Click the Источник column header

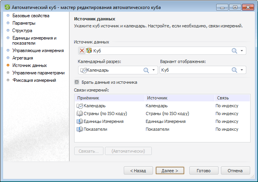coord(157,98)
